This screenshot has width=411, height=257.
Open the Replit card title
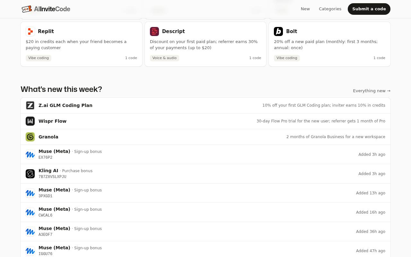point(46,31)
